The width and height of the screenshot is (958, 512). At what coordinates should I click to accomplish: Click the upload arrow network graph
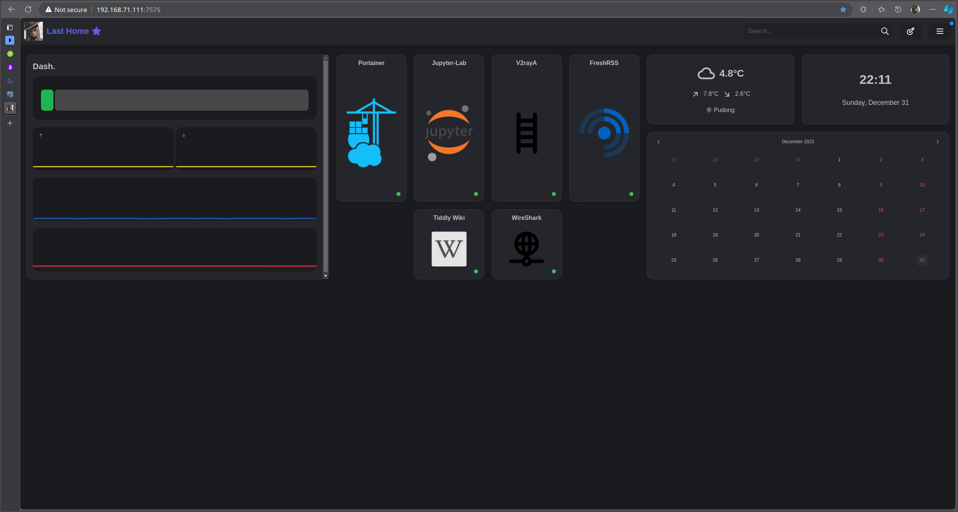(x=103, y=148)
